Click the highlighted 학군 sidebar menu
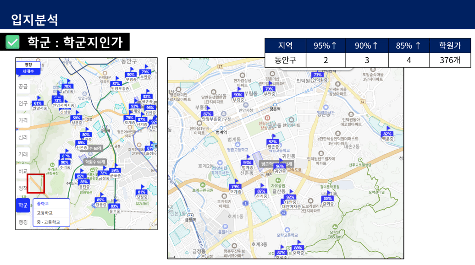Screen dimensions: 475x265 point(23,205)
